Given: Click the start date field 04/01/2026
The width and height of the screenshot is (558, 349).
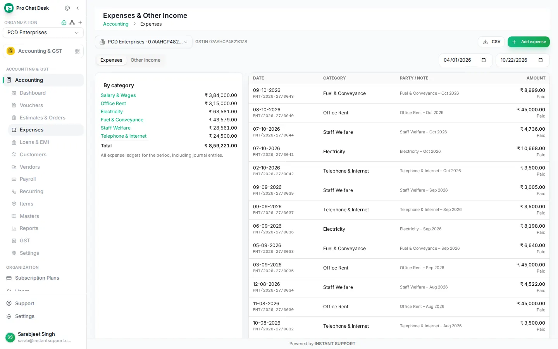Looking at the screenshot, I should coord(466,60).
